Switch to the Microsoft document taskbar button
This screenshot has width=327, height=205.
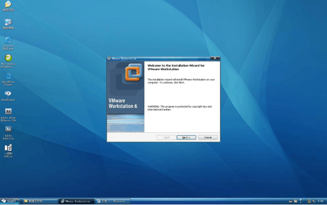(x=113, y=201)
